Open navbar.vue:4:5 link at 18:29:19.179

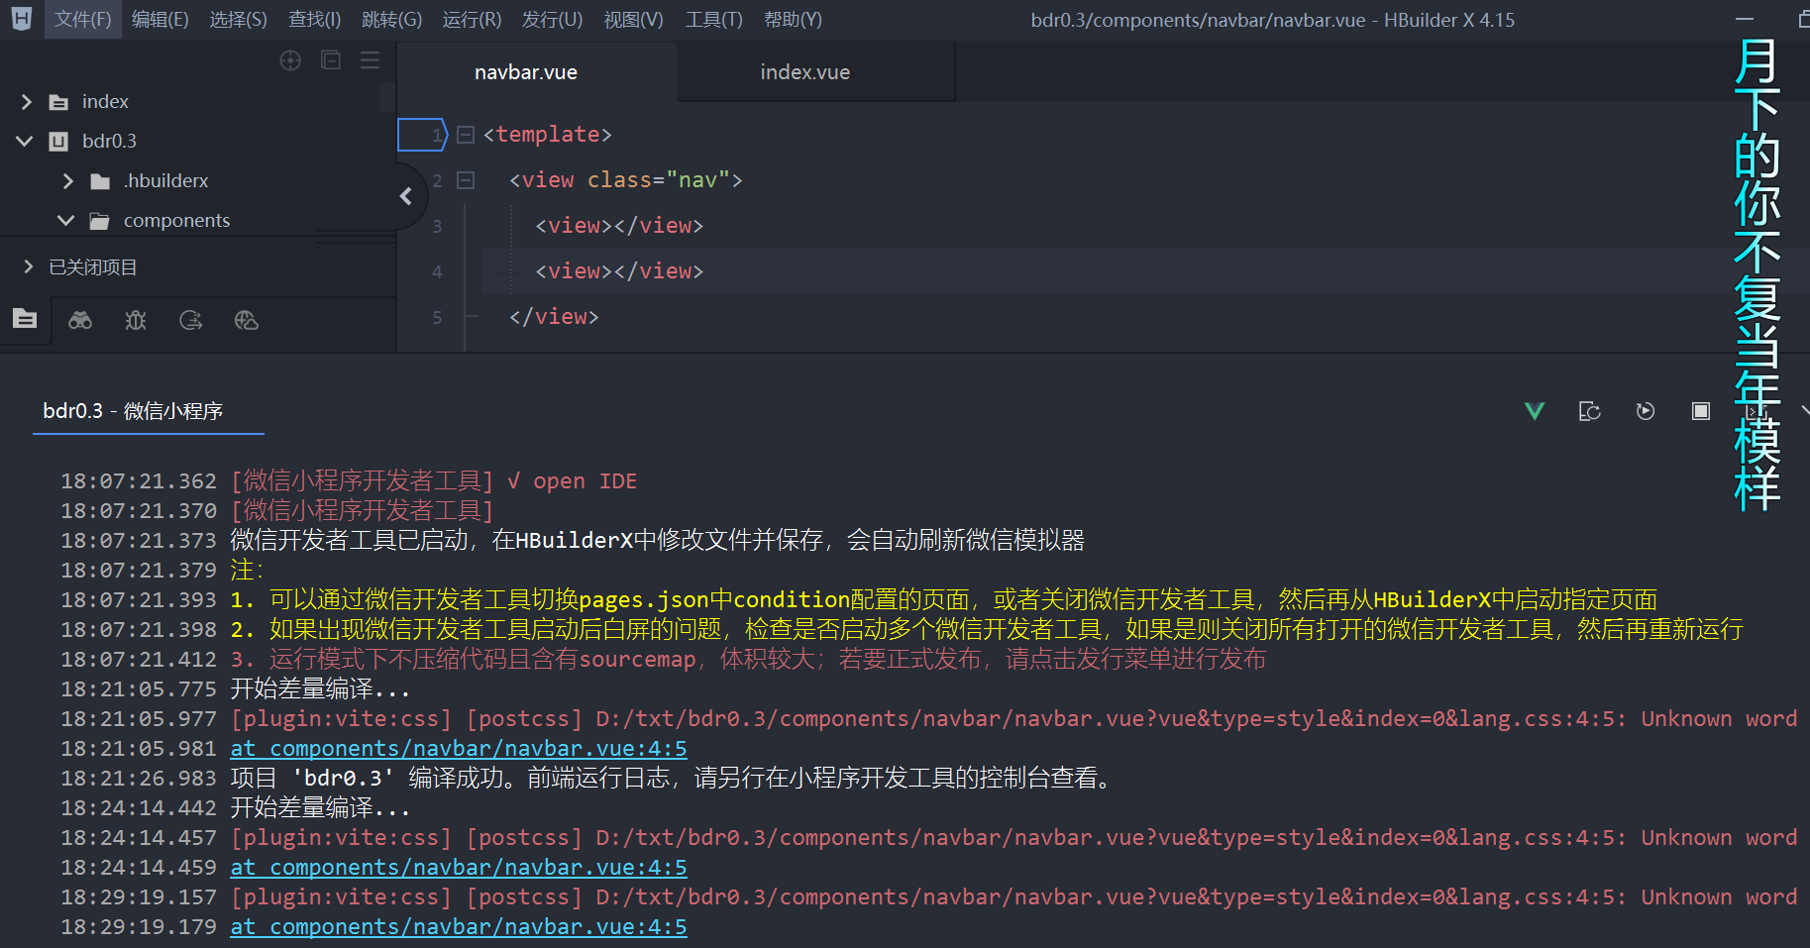[459, 927]
